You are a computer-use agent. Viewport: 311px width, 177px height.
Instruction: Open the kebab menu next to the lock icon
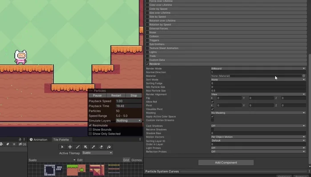24,139
